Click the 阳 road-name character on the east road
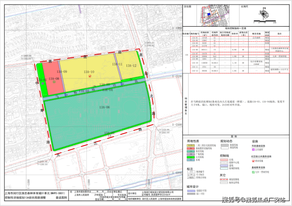Image resolution: width=292 pixels, height=206 pixels. pos(146,74)
